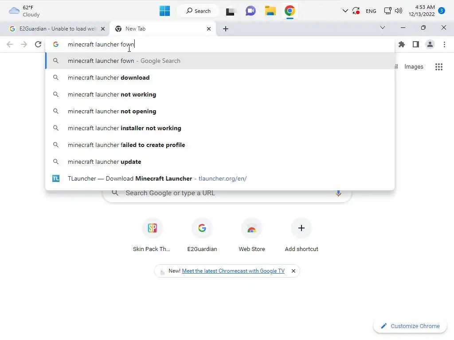The width and height of the screenshot is (454, 340).
Task: Open the clock and date panel
Action: [x=422, y=11]
